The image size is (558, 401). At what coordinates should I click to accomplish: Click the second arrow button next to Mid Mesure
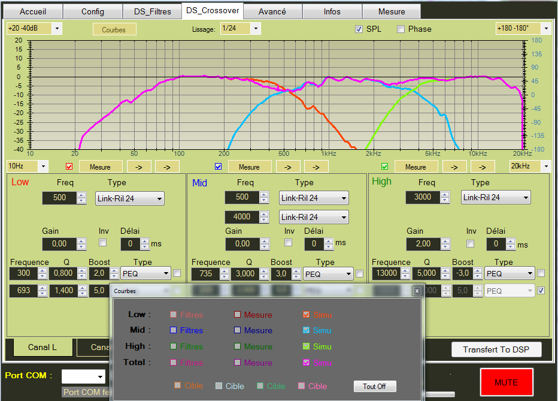tap(316, 167)
